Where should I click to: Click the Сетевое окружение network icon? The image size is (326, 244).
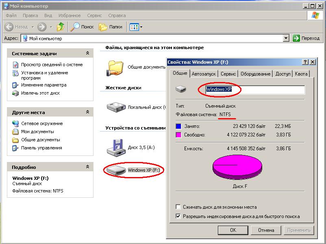coord(15,123)
